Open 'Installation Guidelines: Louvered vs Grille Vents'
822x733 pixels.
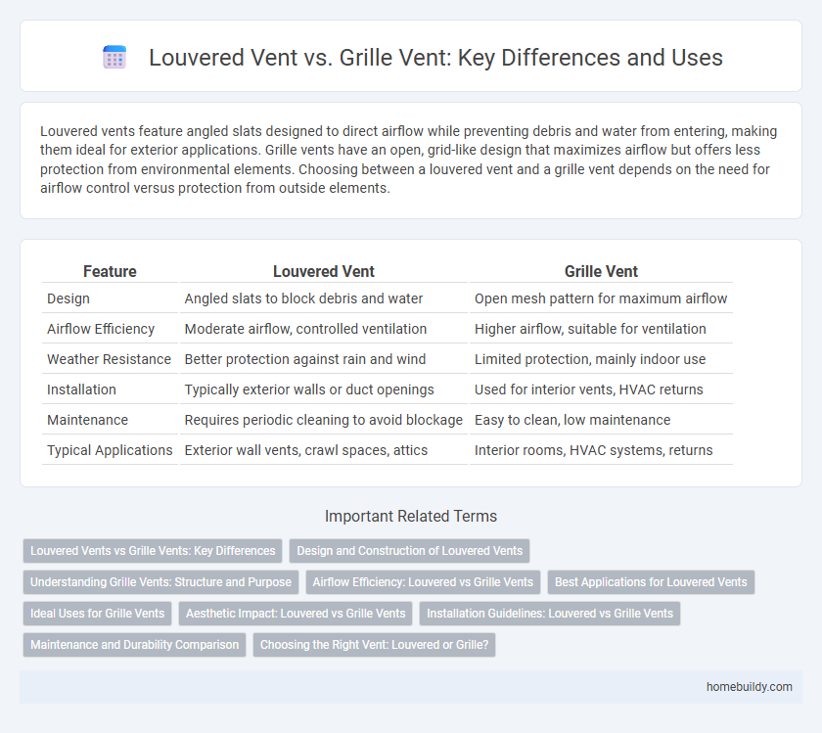click(550, 614)
